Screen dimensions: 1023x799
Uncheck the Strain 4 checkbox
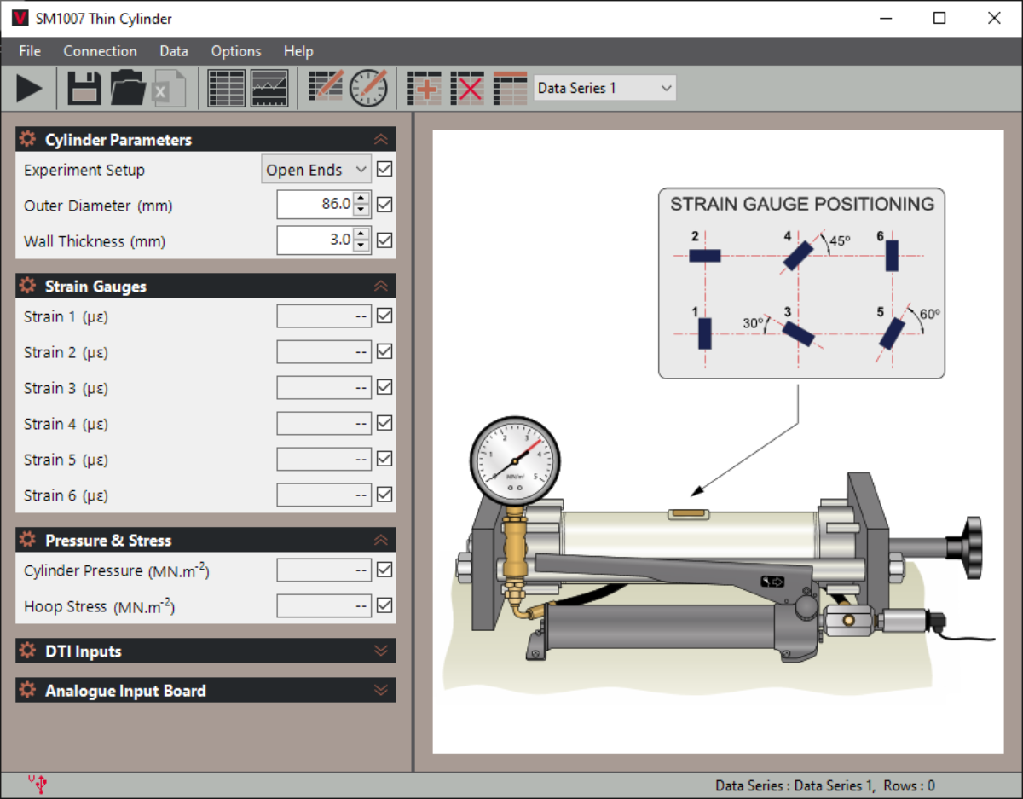[x=384, y=423]
